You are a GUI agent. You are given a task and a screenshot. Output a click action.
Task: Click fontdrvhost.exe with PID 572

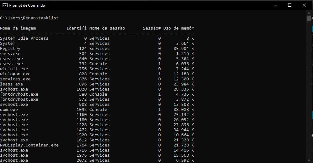coord(19,99)
